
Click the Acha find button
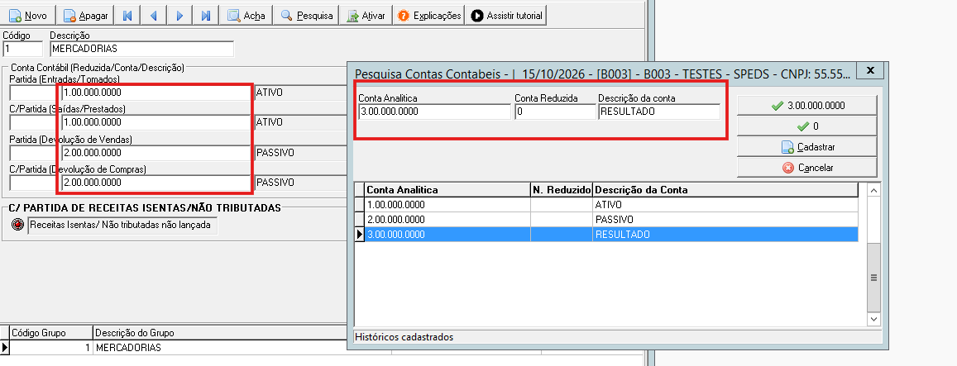246,15
